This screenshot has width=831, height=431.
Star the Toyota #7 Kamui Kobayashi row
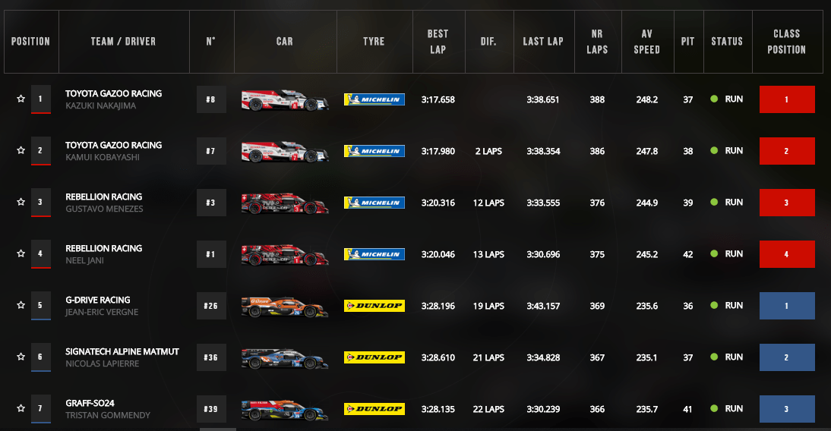21,150
